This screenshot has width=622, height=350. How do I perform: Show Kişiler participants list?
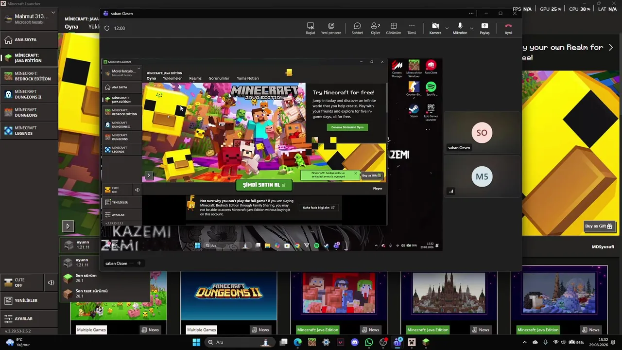pyautogui.click(x=375, y=28)
